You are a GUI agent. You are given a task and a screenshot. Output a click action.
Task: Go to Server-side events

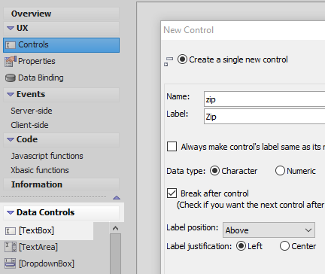32,111
